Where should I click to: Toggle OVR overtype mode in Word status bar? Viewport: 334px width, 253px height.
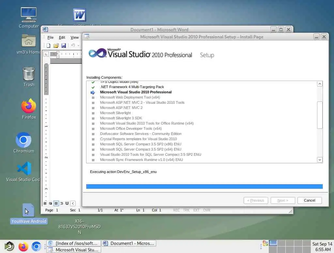[206, 210]
